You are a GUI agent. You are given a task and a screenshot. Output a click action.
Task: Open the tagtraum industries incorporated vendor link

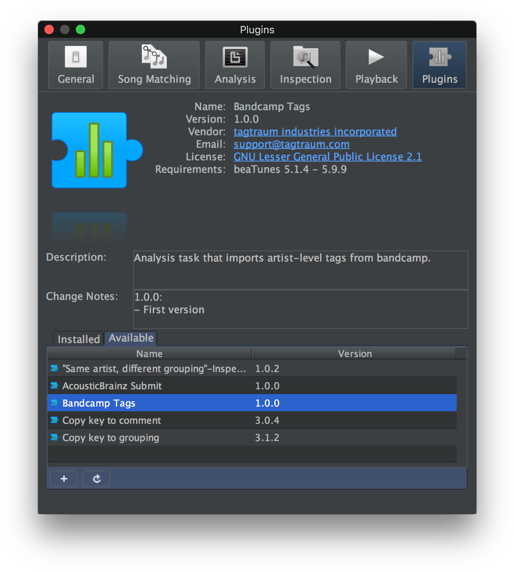(315, 132)
